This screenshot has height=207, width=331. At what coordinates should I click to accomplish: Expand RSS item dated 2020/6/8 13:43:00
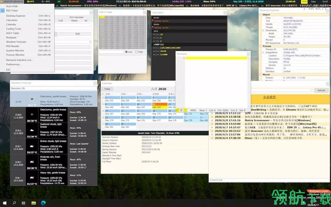(212, 124)
